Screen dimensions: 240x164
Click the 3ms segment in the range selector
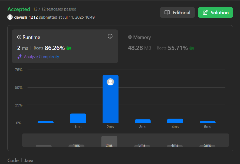click(142, 146)
